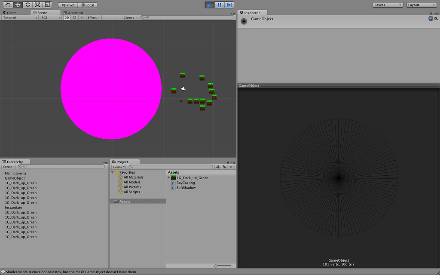Screen dimensions: 440x275
Task: Toggle 2D mode in the Scene view
Action: pyautogui.click(x=67, y=18)
